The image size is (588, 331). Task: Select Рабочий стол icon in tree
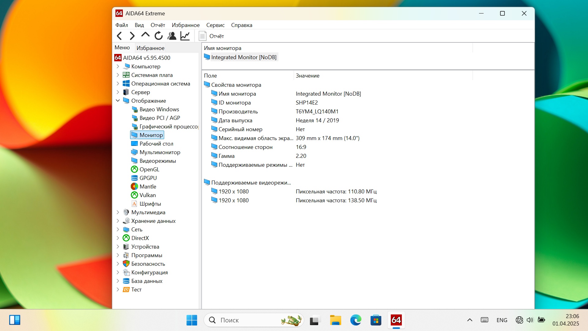134,143
